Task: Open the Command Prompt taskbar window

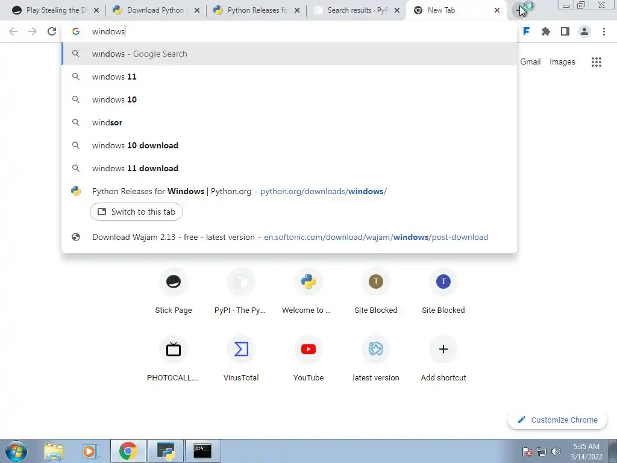Action: click(x=202, y=451)
